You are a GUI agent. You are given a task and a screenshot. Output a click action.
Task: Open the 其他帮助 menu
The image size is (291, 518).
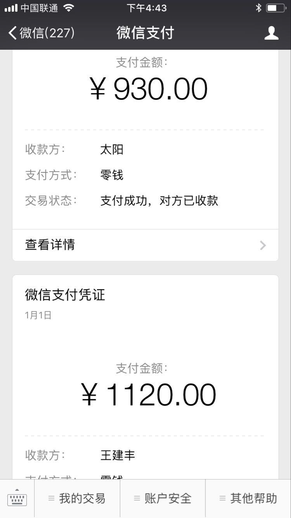[x=248, y=498]
